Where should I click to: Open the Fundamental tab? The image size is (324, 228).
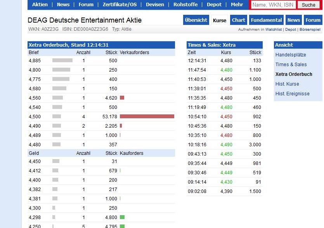(266, 20)
